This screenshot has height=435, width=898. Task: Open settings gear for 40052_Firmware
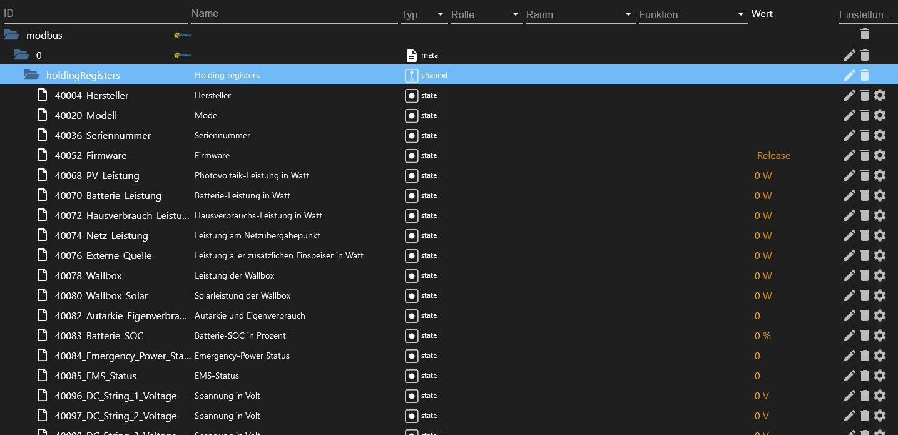tap(879, 155)
